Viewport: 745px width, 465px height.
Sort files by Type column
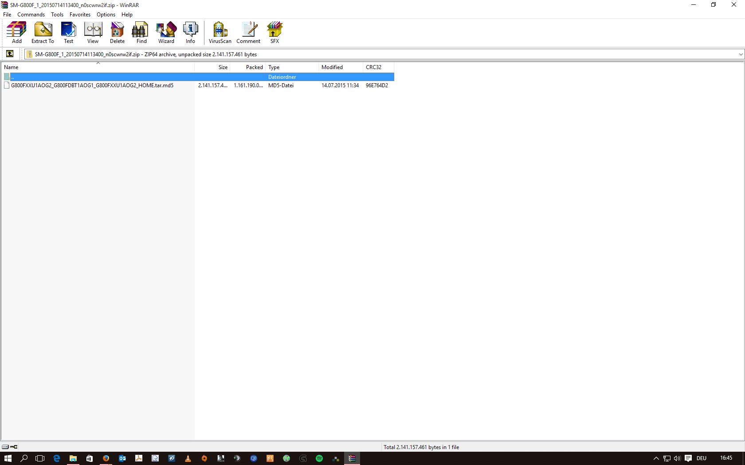click(x=292, y=67)
